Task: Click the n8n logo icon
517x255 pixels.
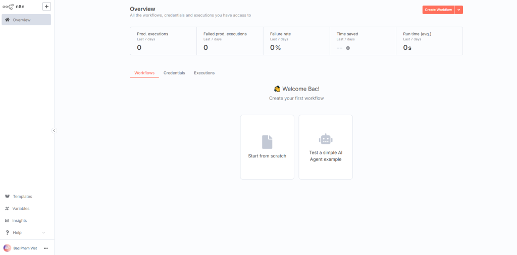Action: tap(8, 6)
